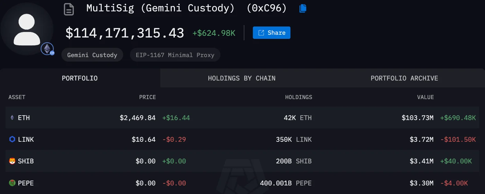Click the profile avatar image
The image size is (485, 194).
pos(27,30)
